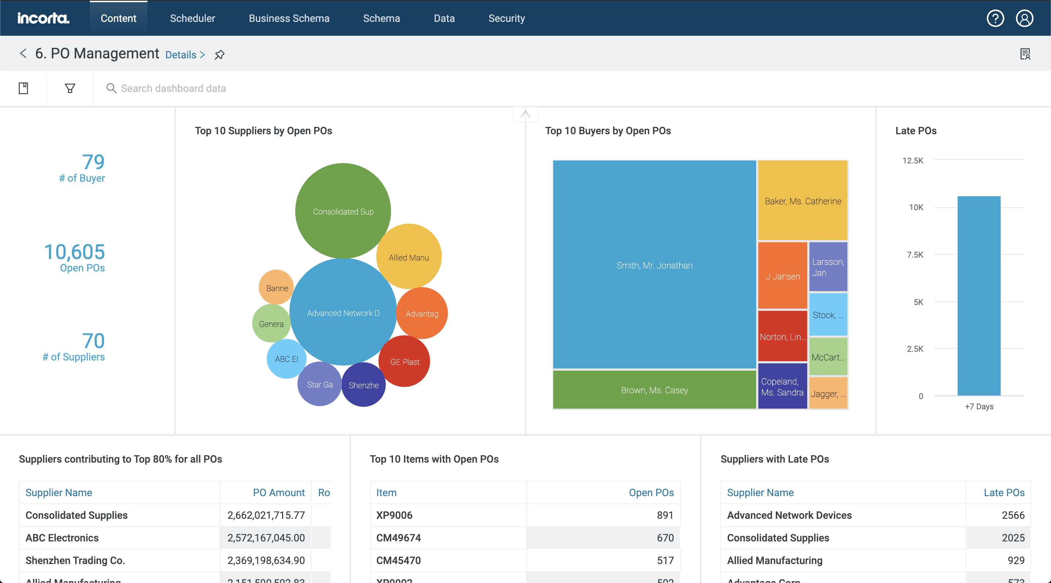Open the user profile icon
The width and height of the screenshot is (1051, 583).
coord(1024,18)
